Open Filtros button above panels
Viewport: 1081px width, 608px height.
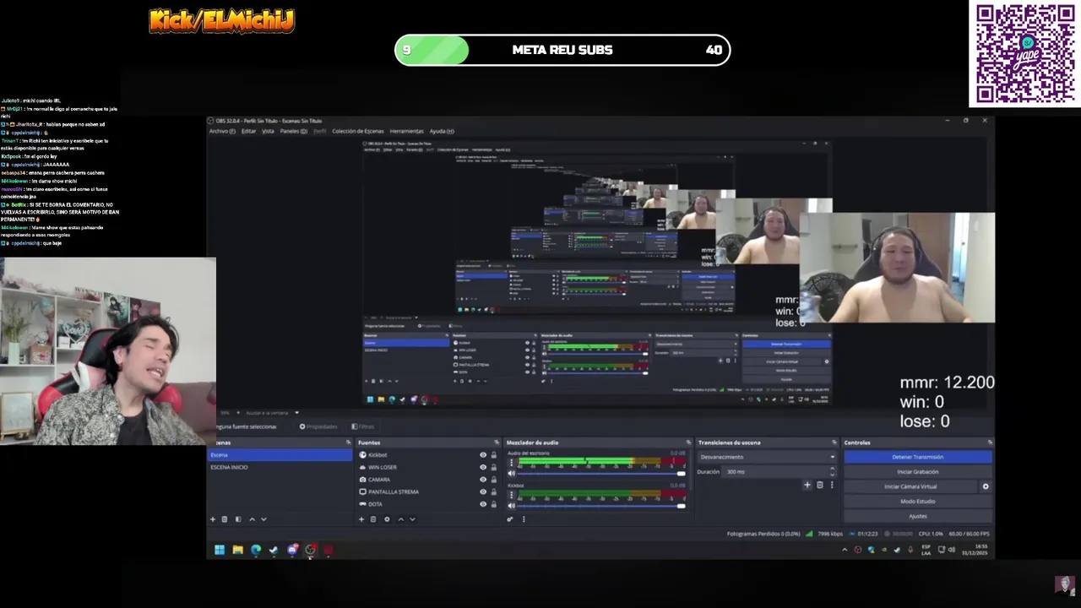[x=363, y=426]
